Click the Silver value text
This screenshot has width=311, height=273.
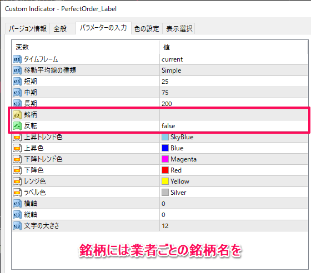pyautogui.click(x=178, y=193)
